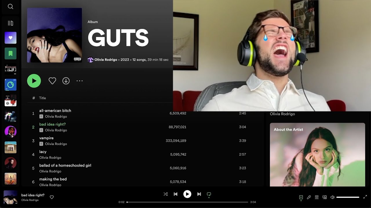Click the large green album Play button
Viewport: 371px width, 208px height.
[34, 81]
